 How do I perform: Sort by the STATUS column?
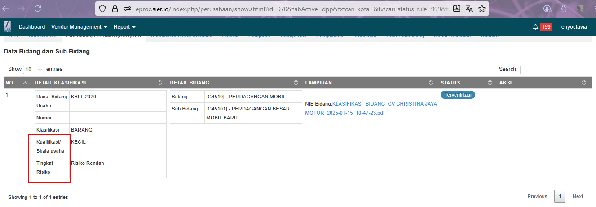click(490, 83)
